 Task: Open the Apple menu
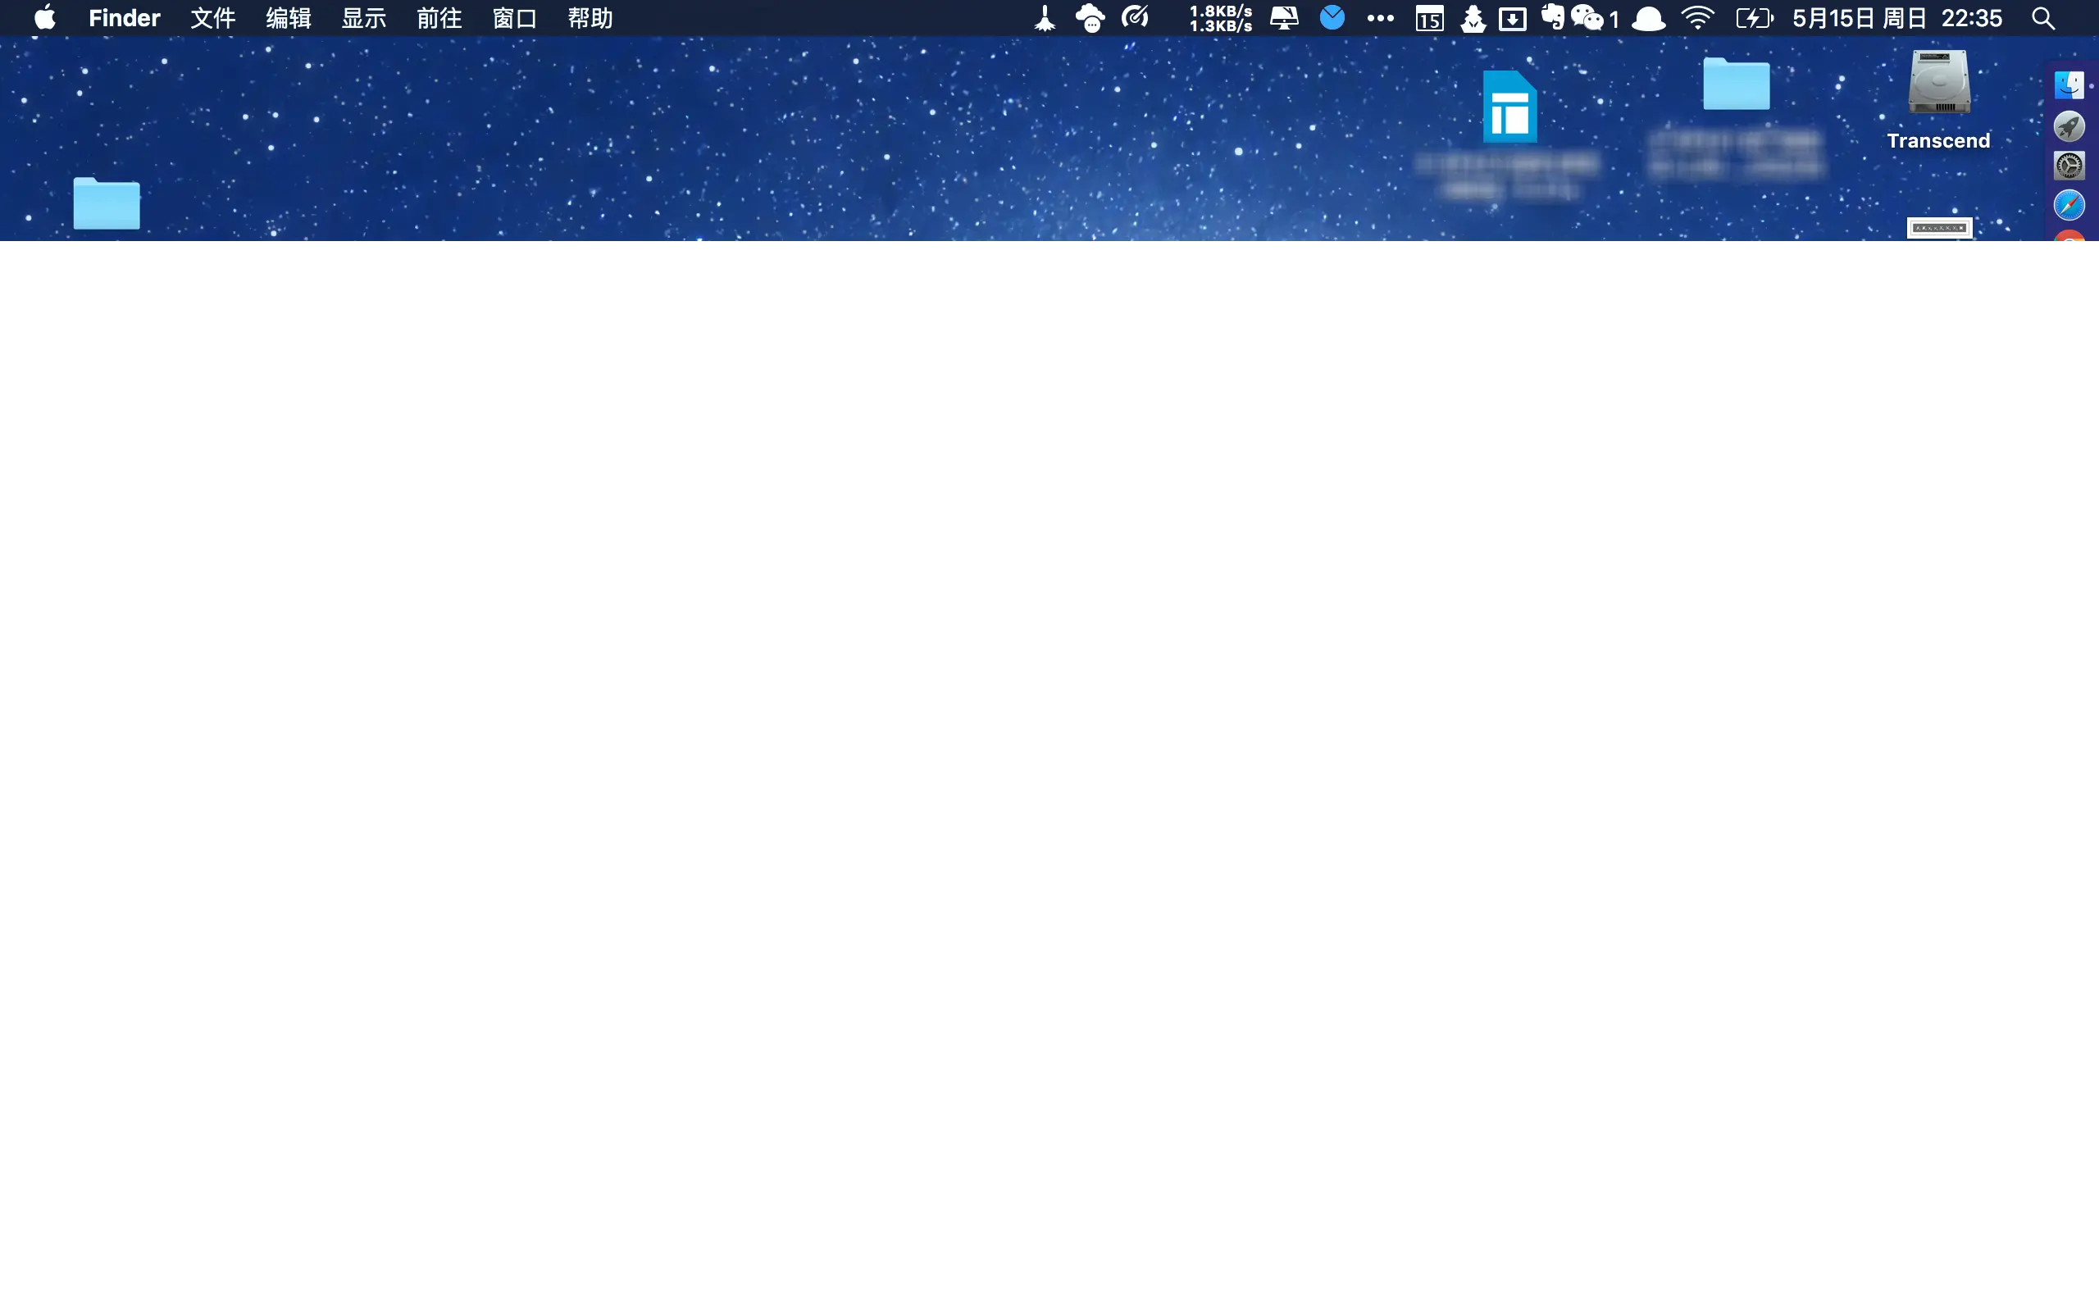click(44, 18)
